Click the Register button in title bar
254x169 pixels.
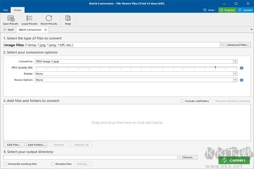(x=227, y=10)
